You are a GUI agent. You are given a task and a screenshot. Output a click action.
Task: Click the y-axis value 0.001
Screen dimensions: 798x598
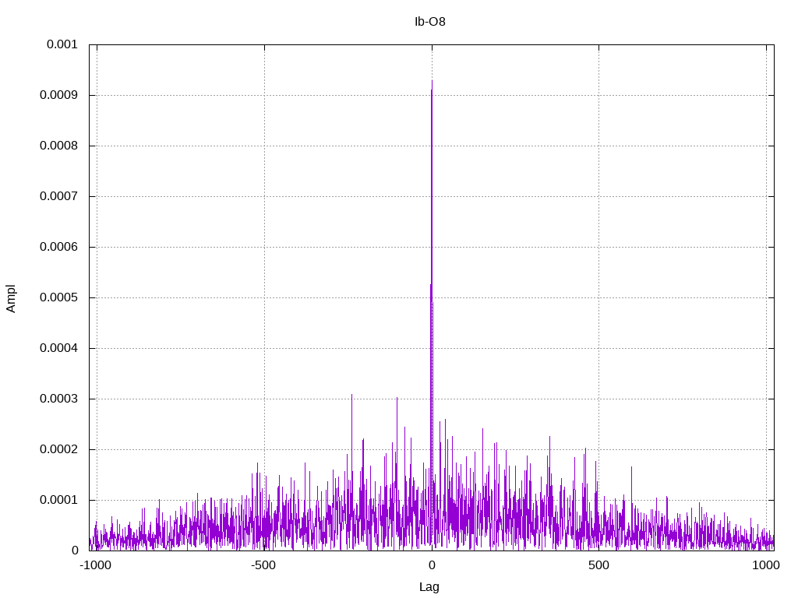pos(62,44)
